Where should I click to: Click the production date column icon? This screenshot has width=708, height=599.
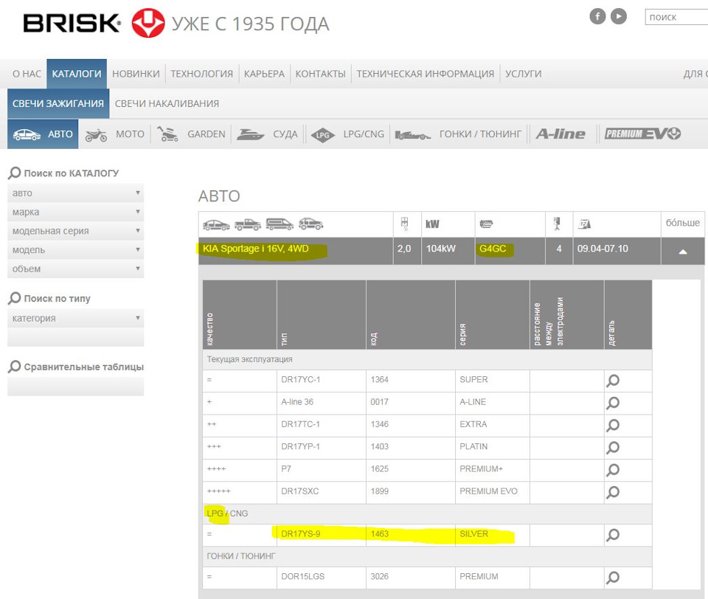pos(585,224)
